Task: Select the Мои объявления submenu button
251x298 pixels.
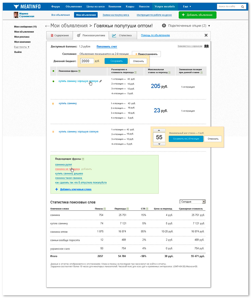Action: [x=86, y=15]
